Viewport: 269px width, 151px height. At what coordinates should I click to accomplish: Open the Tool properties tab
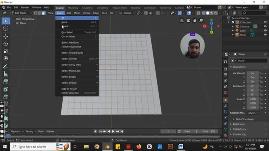[x=226, y=62]
